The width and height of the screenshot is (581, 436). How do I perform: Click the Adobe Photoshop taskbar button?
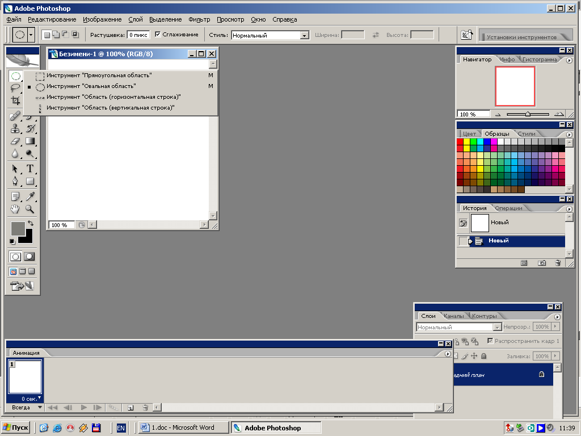point(276,428)
